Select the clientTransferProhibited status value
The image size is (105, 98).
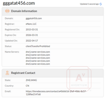click(x=38, y=46)
